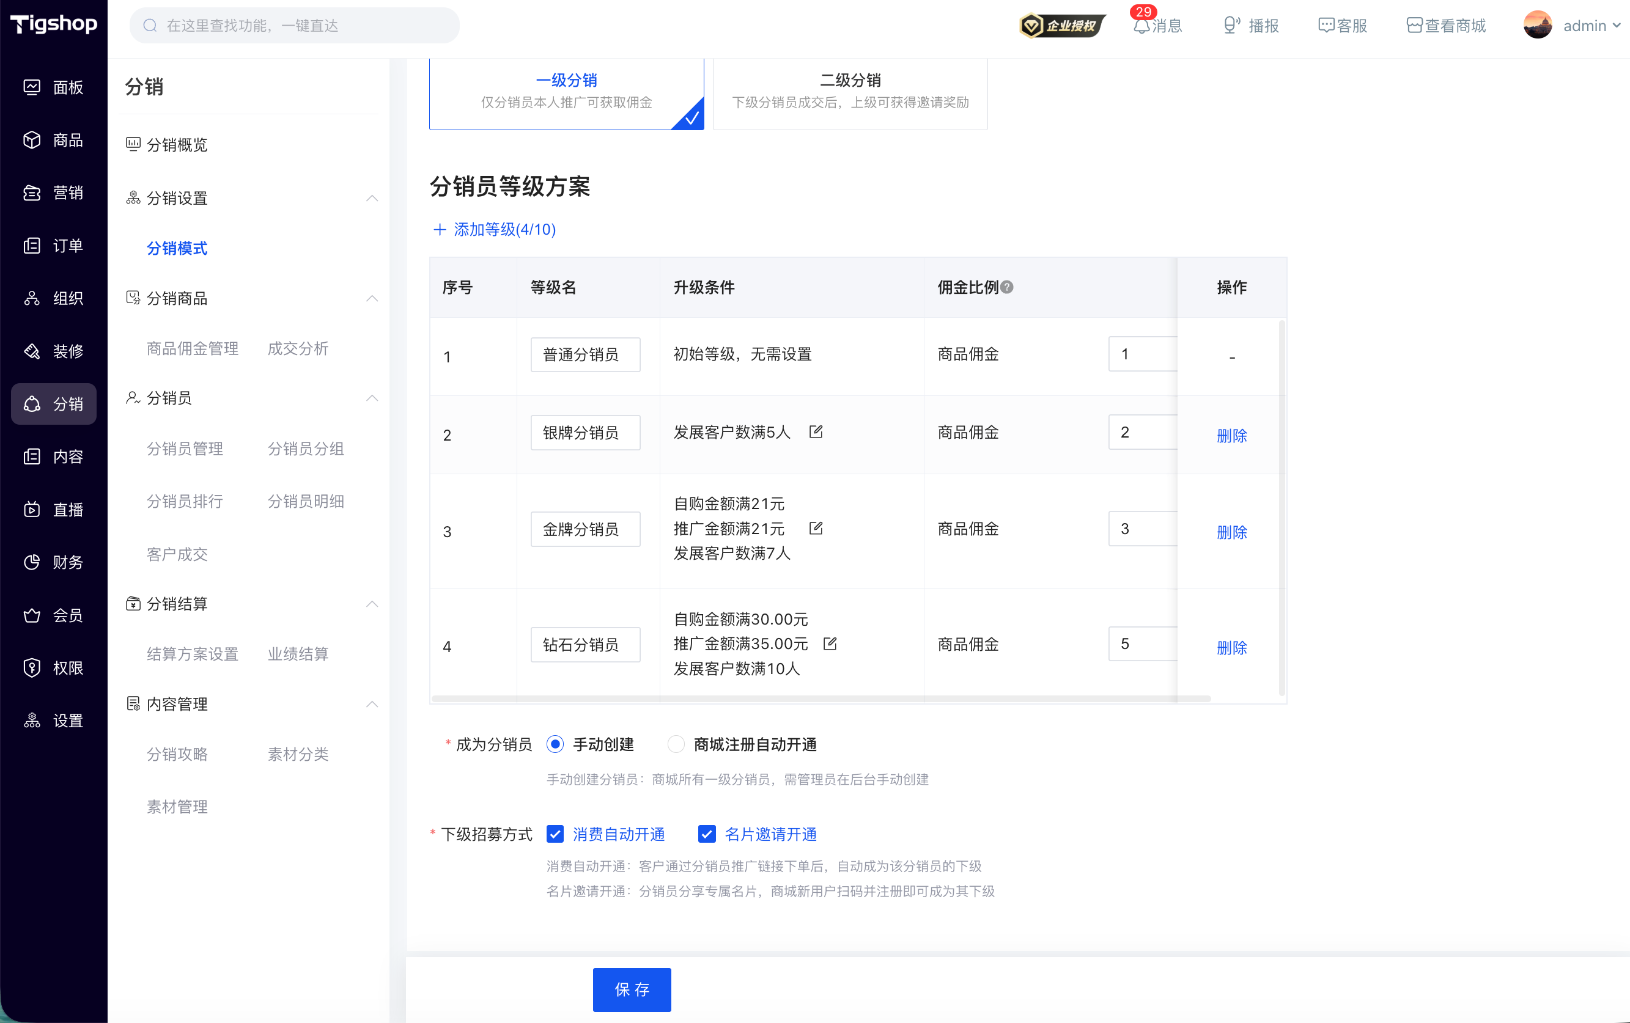The image size is (1630, 1023).
Task: Open 分销员管理 in the side menu
Action: click(185, 449)
